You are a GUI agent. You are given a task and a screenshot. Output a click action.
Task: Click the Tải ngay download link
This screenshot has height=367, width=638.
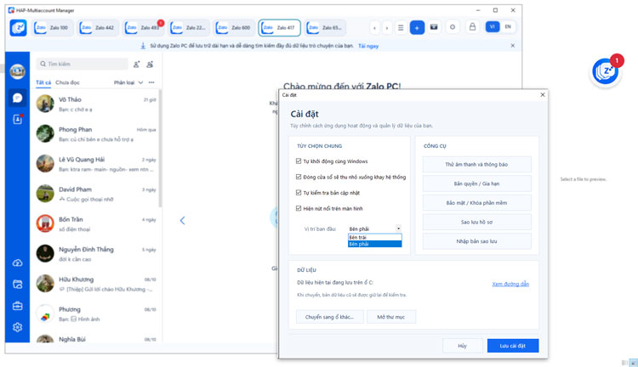[x=368, y=46]
